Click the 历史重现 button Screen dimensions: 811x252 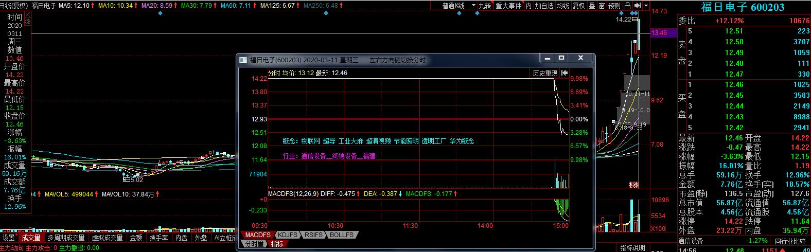(545, 73)
